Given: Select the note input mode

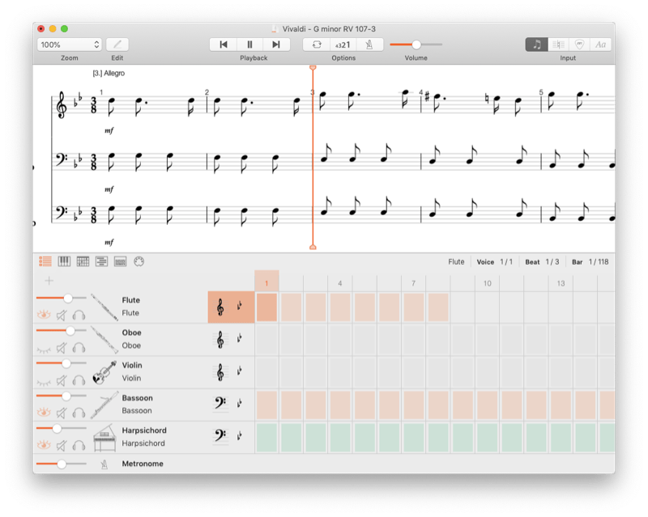Looking at the screenshot, I should [x=536, y=44].
